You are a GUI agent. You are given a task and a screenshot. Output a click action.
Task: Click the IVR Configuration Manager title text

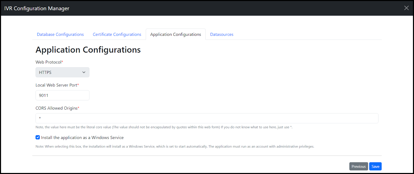pos(37,8)
